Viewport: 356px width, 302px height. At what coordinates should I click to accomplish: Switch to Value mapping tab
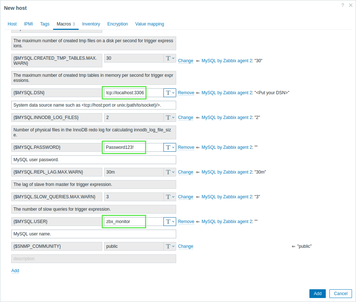tap(150, 24)
